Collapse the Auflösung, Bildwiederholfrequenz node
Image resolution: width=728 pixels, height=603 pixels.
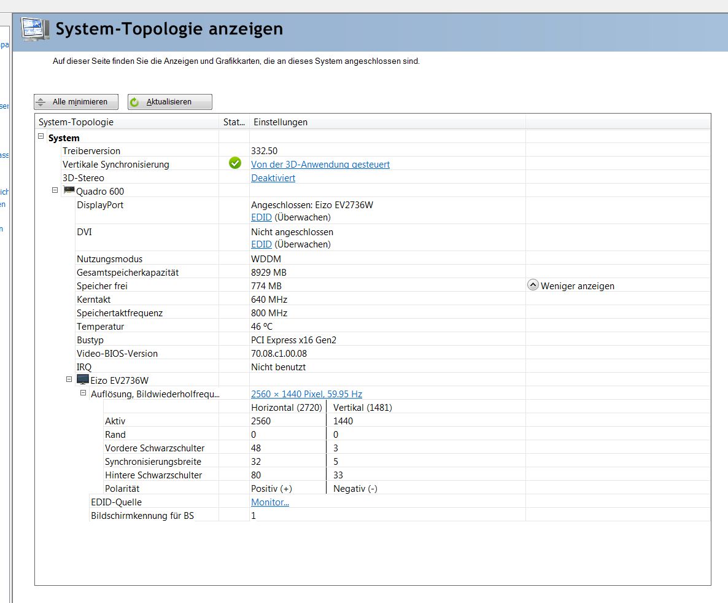tap(83, 394)
